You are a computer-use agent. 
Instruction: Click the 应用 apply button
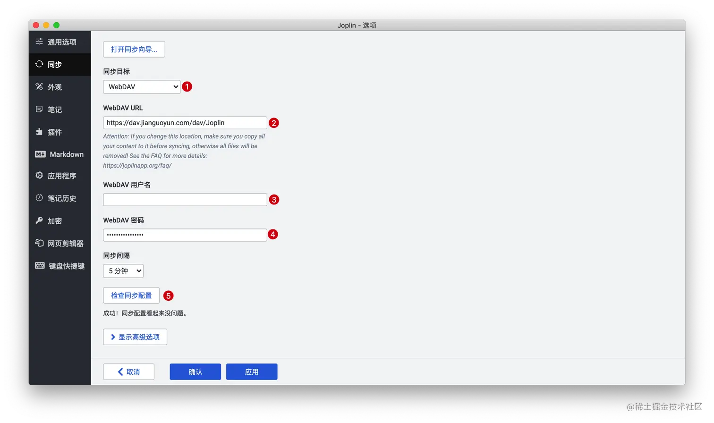click(x=252, y=372)
